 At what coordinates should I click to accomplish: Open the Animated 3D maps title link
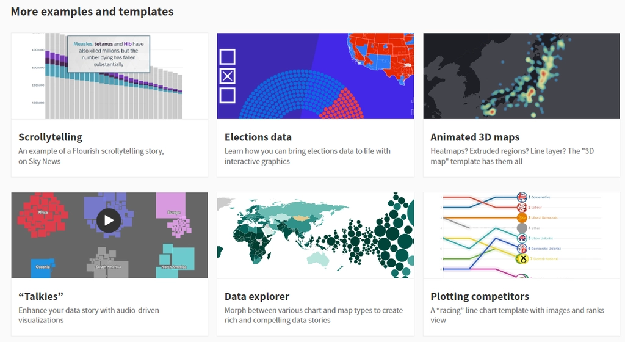(475, 137)
